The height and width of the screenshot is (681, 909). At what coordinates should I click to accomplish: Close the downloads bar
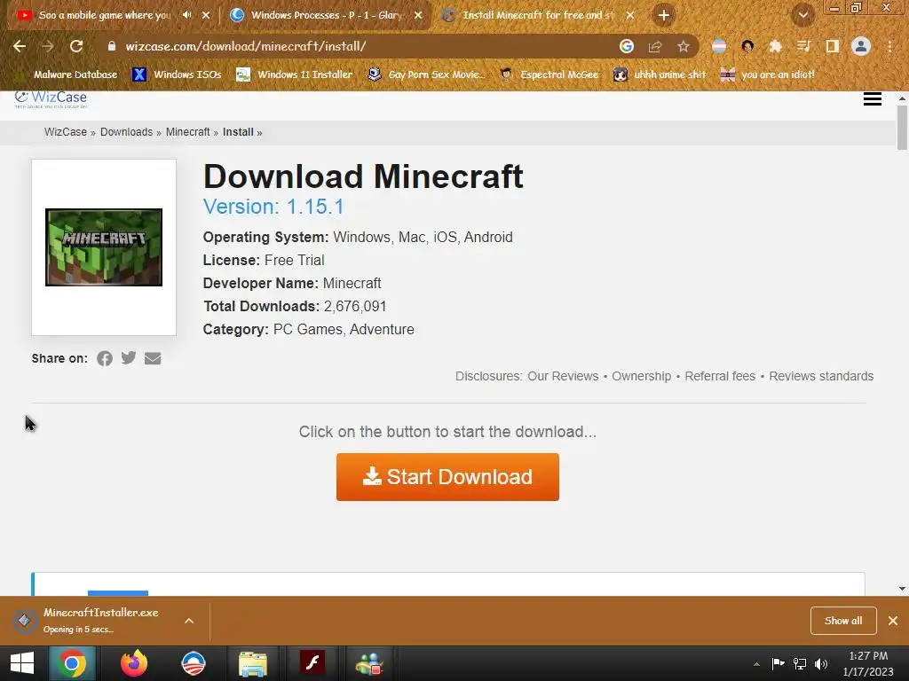[x=893, y=621]
